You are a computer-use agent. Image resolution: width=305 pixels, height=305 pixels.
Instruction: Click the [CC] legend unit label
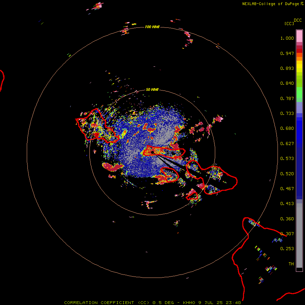(x=289, y=23)
